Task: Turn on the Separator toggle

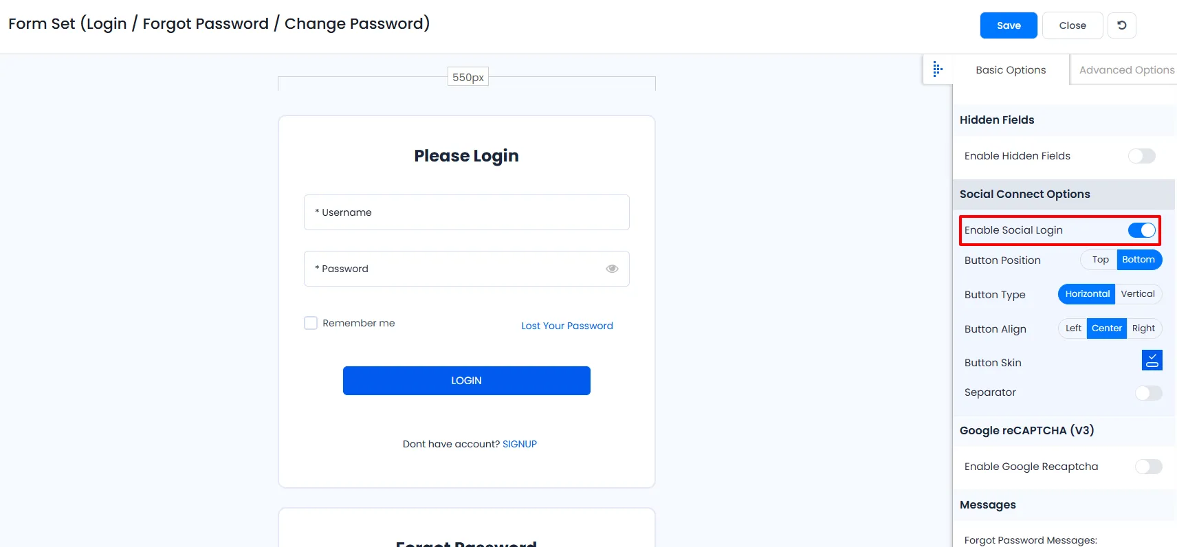Action: pyautogui.click(x=1148, y=393)
